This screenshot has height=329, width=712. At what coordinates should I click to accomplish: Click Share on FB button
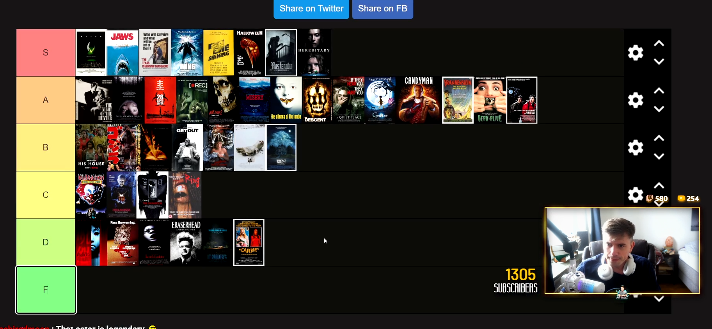pyautogui.click(x=382, y=9)
